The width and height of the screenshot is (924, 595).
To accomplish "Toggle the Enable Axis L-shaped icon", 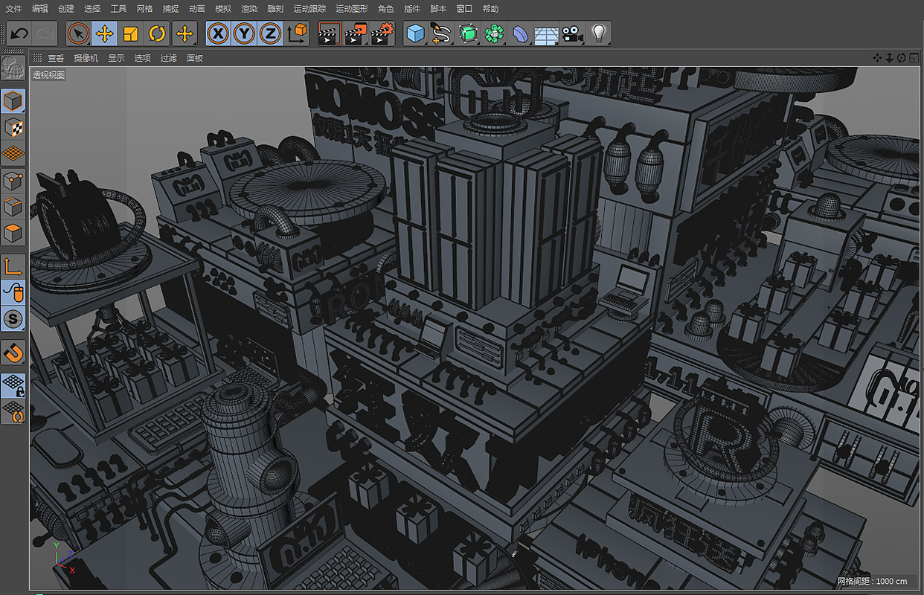I will (x=13, y=266).
